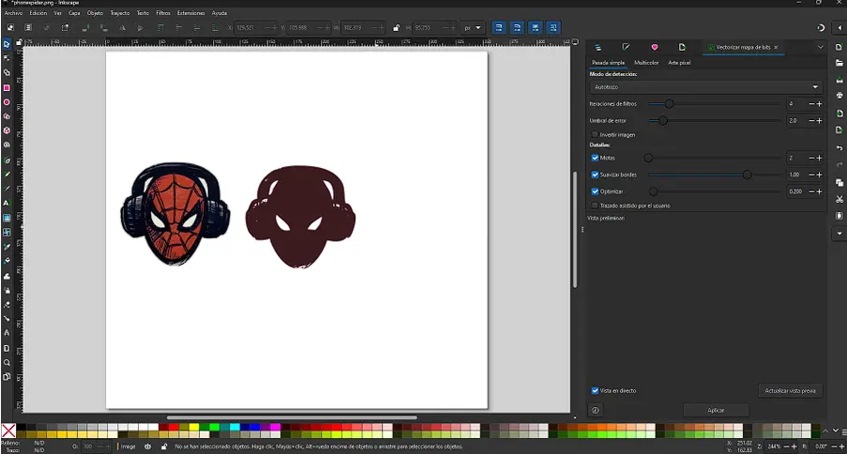Select the Ellipse tool
This screenshot has width=847, height=454.
pos(7,101)
